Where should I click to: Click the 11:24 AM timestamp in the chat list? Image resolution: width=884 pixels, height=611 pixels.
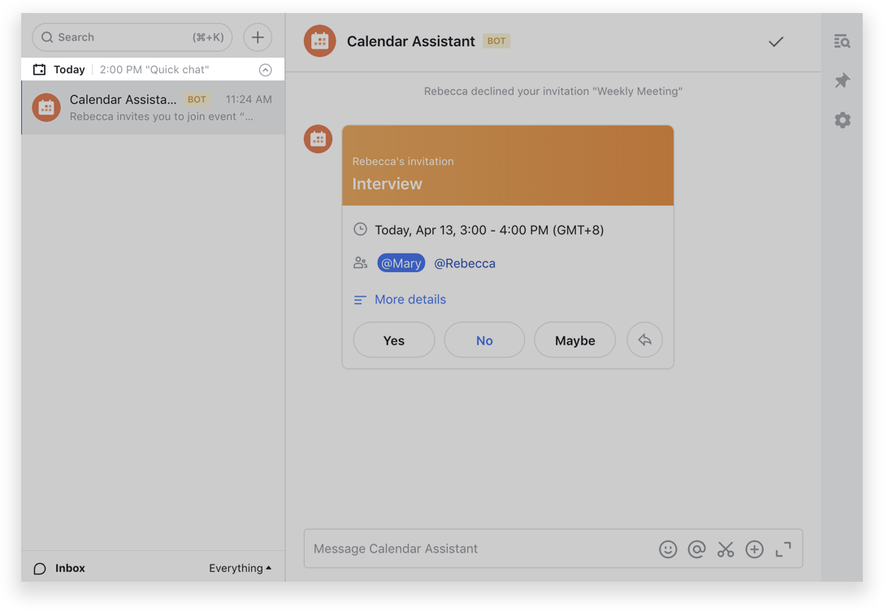click(249, 99)
